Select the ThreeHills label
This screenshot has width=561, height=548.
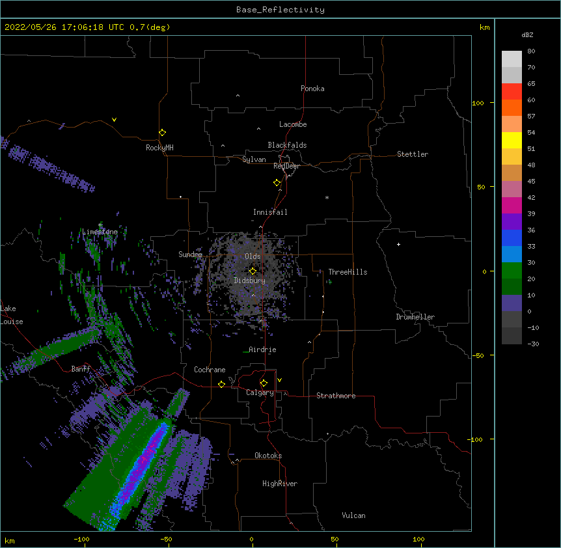(x=348, y=272)
